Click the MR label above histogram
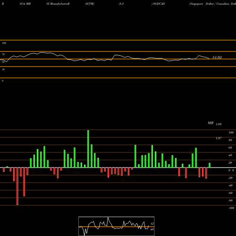 pos(211,123)
